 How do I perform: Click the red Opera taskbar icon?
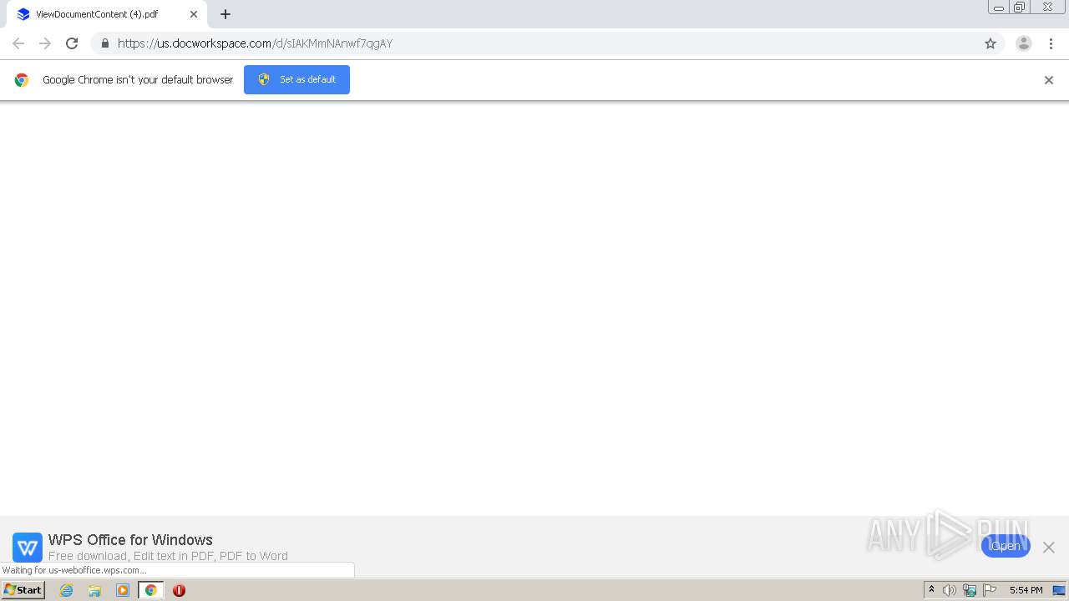[179, 590]
